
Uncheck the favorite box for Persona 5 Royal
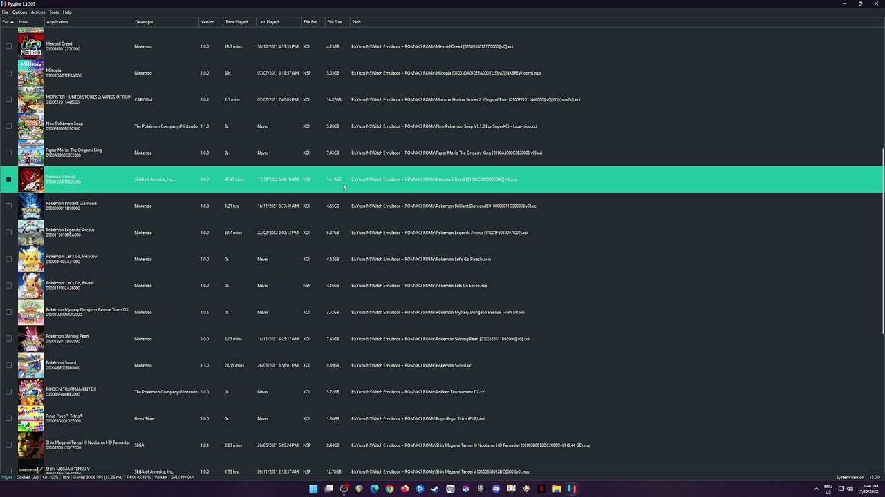click(x=9, y=179)
